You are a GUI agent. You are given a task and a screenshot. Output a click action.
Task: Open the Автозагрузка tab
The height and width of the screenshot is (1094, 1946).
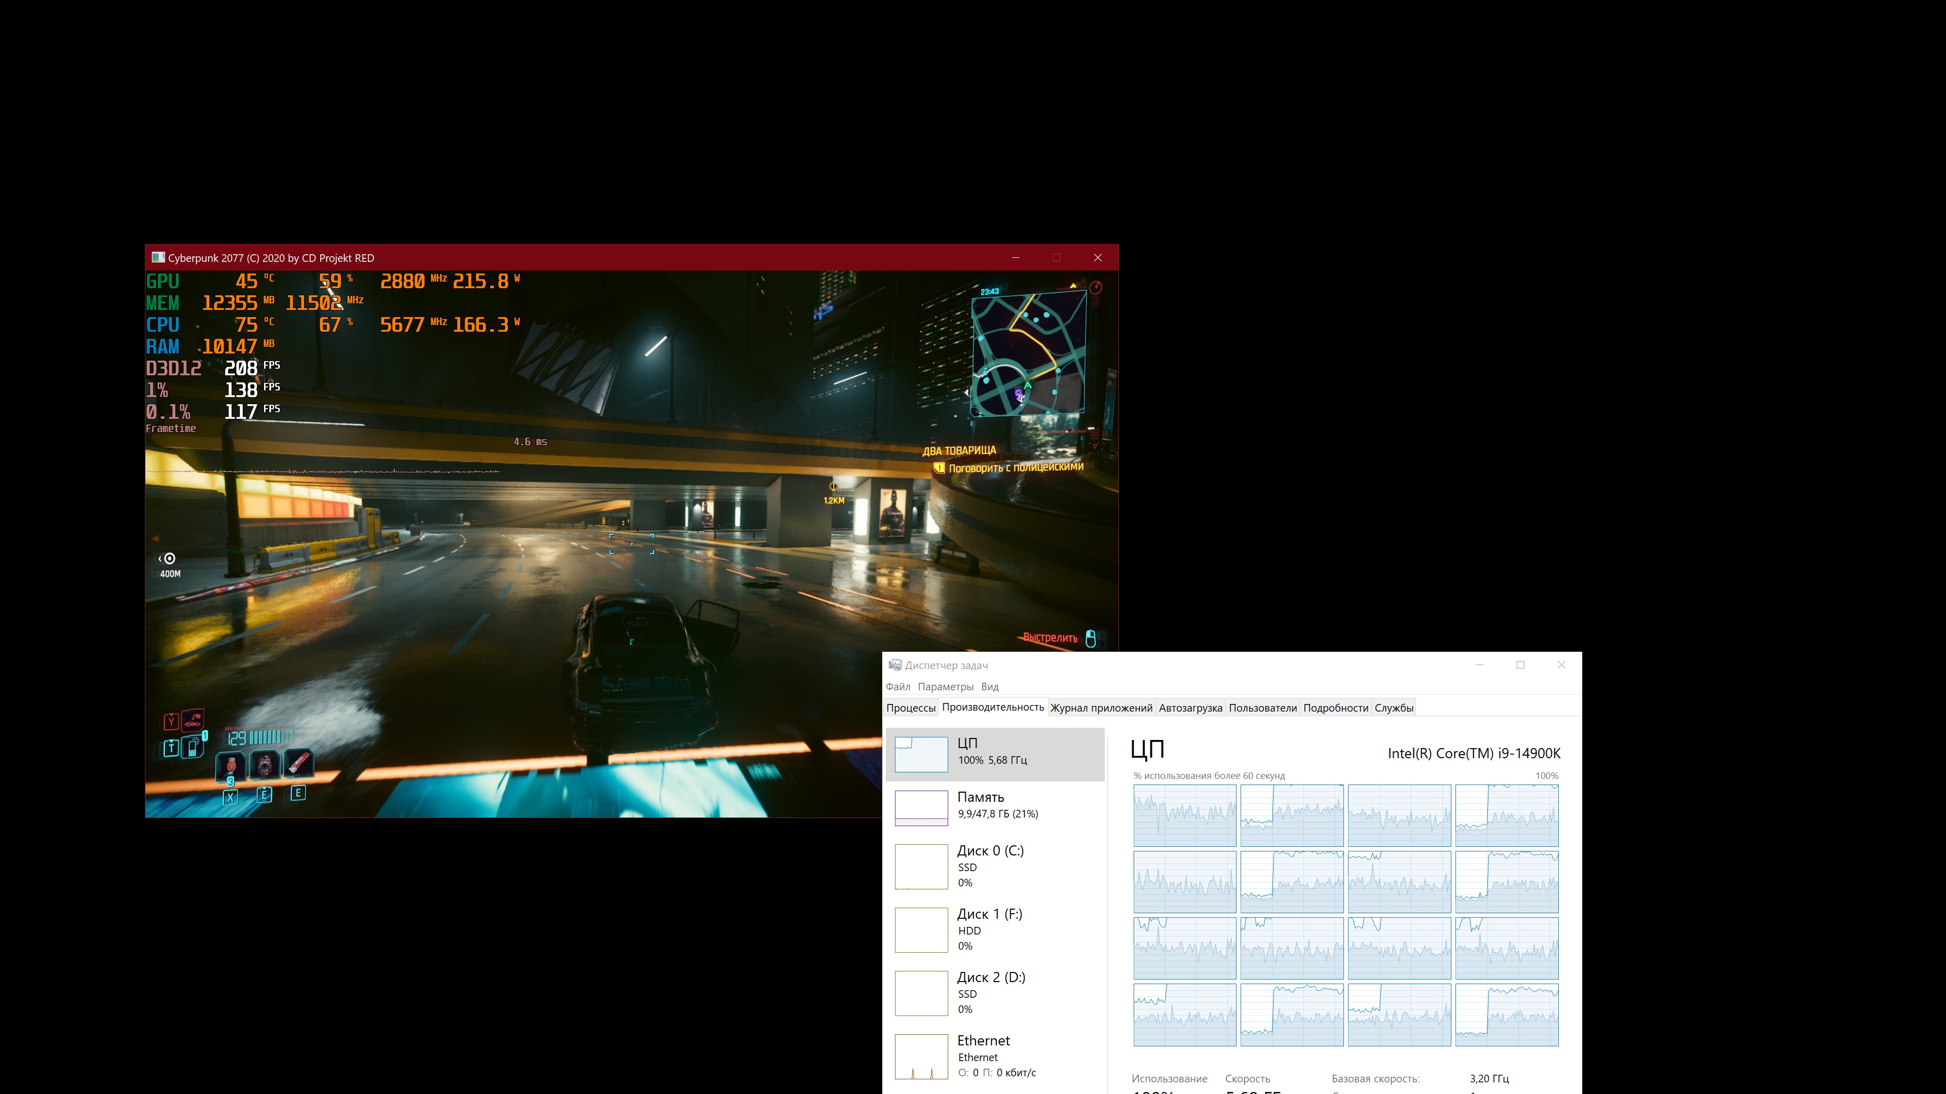coord(1190,708)
